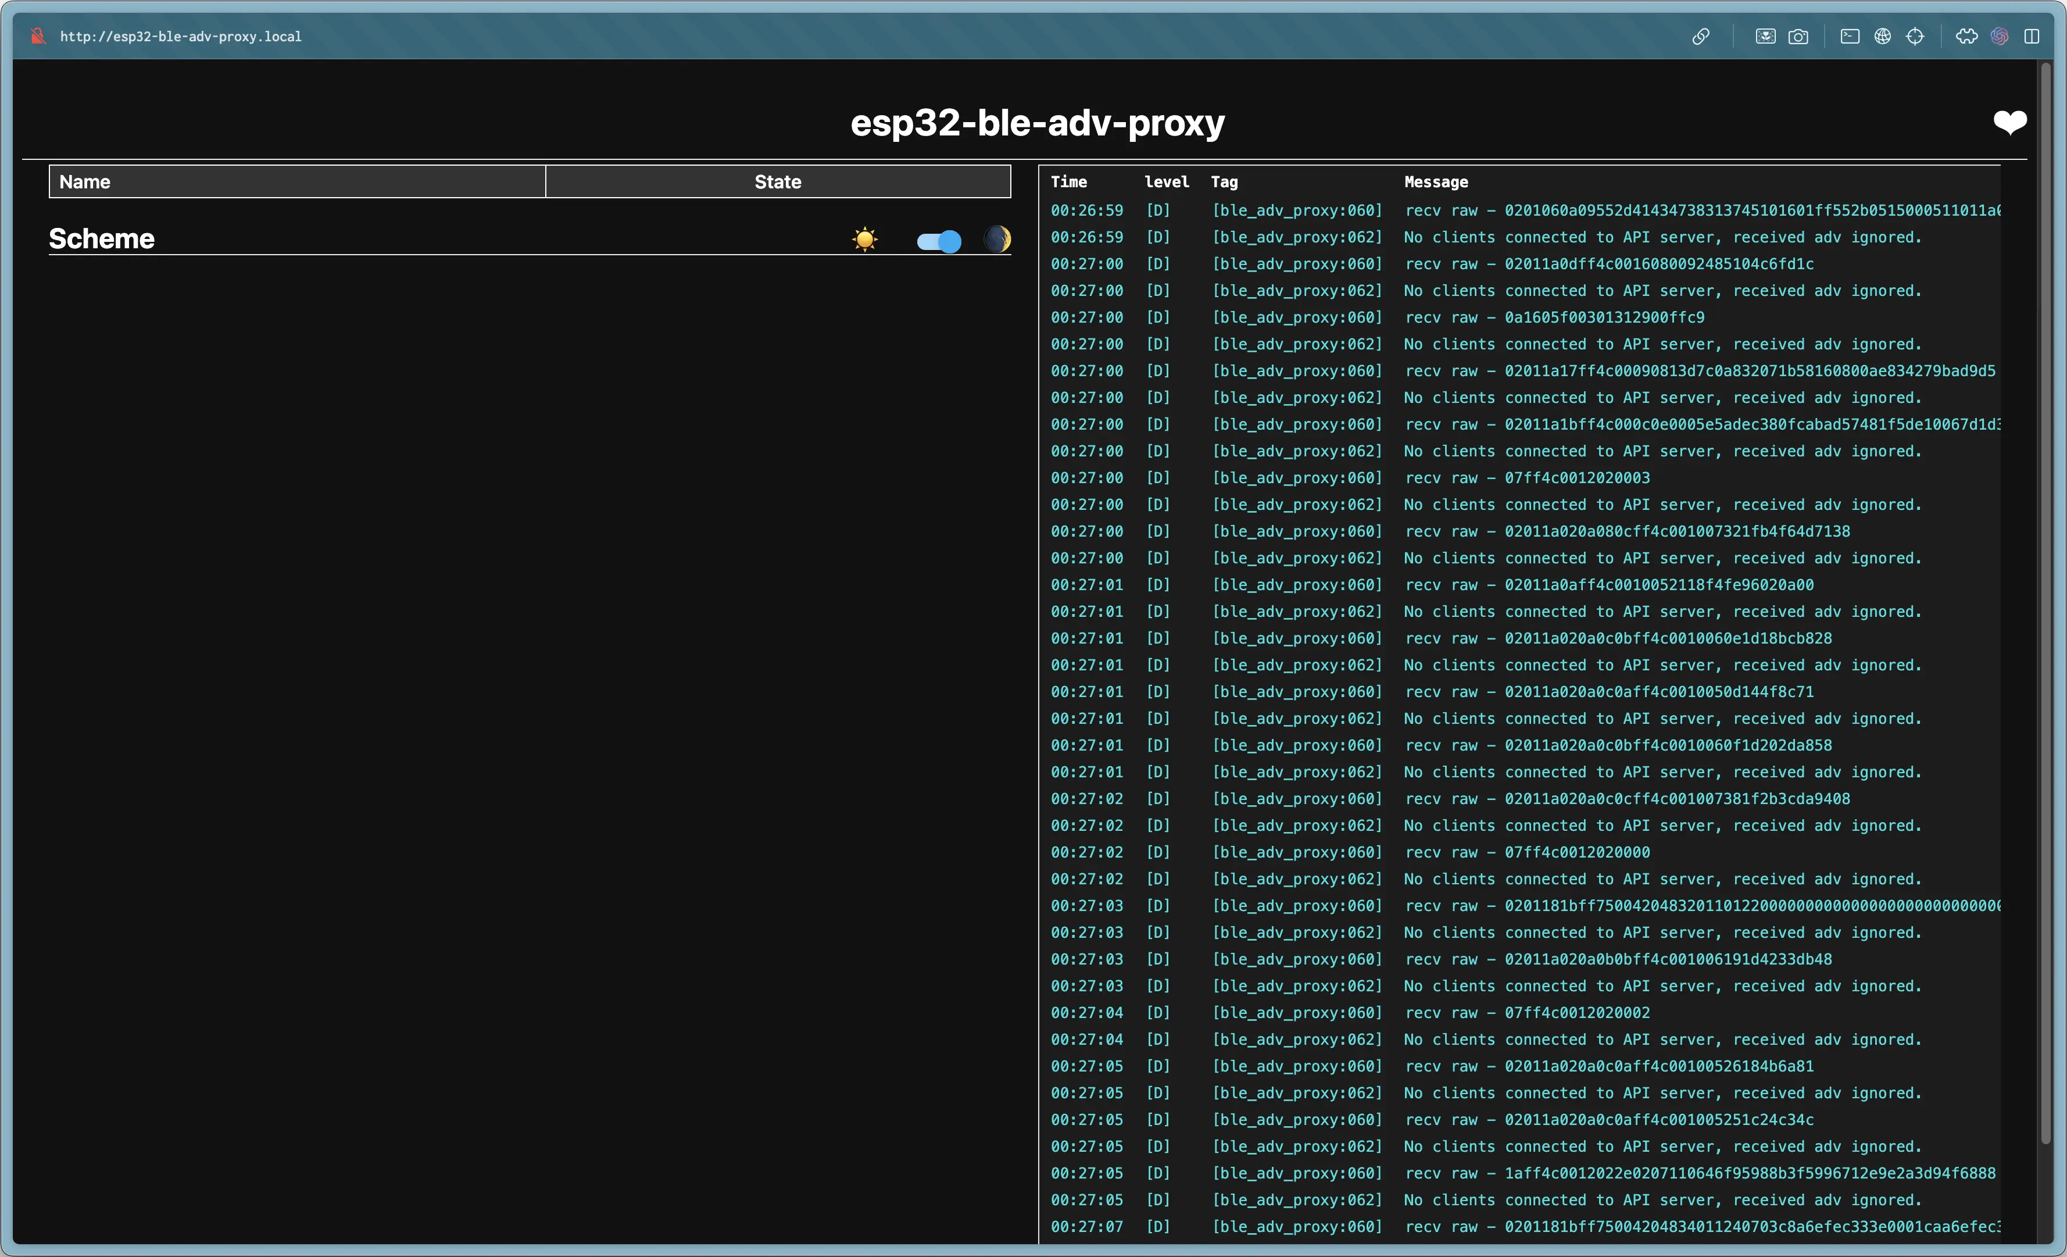Open the flower image Boost icon
Screen dimensions: 2067x1257
(1765, 36)
